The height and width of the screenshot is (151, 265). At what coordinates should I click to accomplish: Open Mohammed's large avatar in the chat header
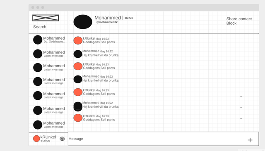(83, 22)
